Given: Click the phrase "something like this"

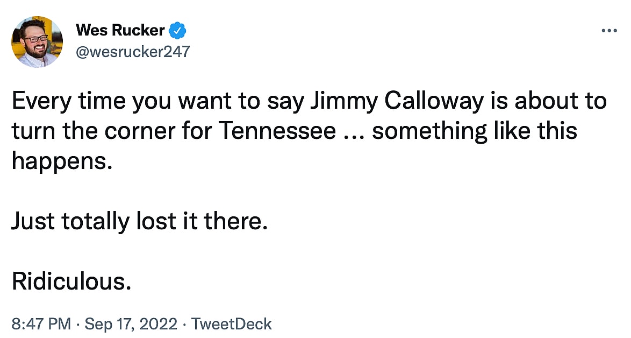Looking at the screenshot, I should (x=475, y=131).
